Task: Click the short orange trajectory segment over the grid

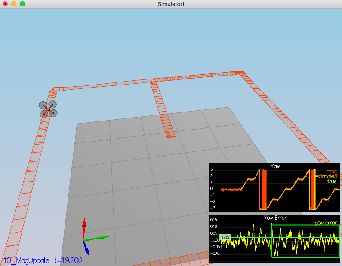Action: point(163,109)
